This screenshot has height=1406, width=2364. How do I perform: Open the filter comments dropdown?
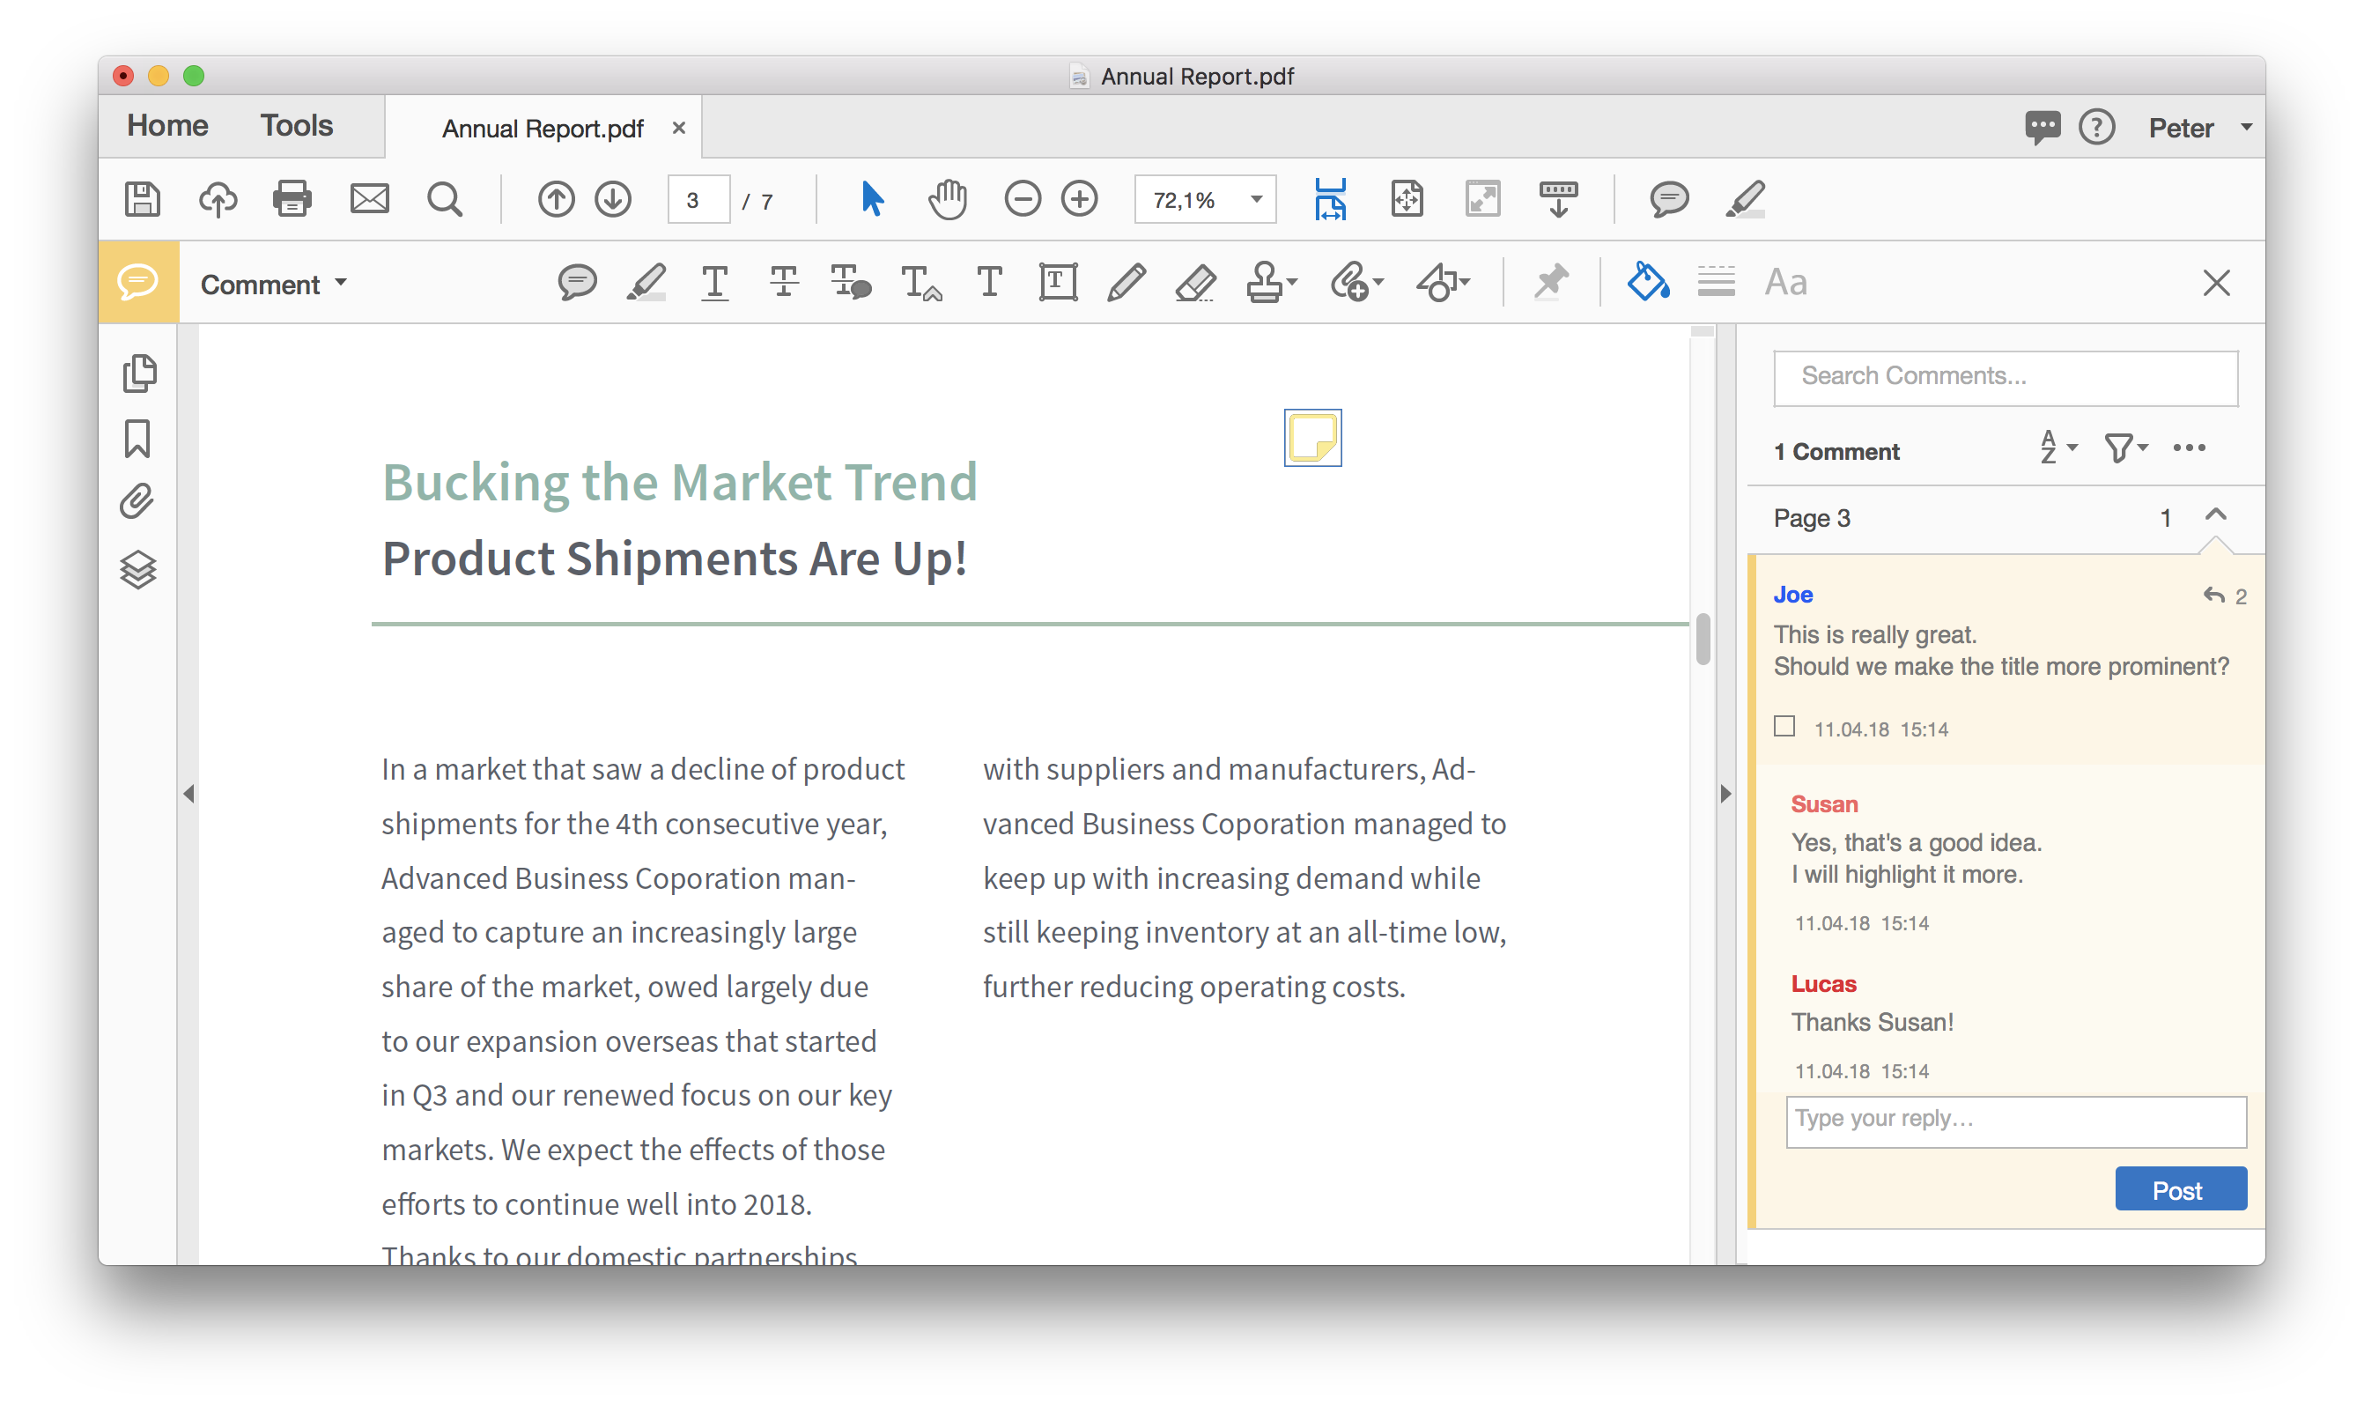point(2126,450)
